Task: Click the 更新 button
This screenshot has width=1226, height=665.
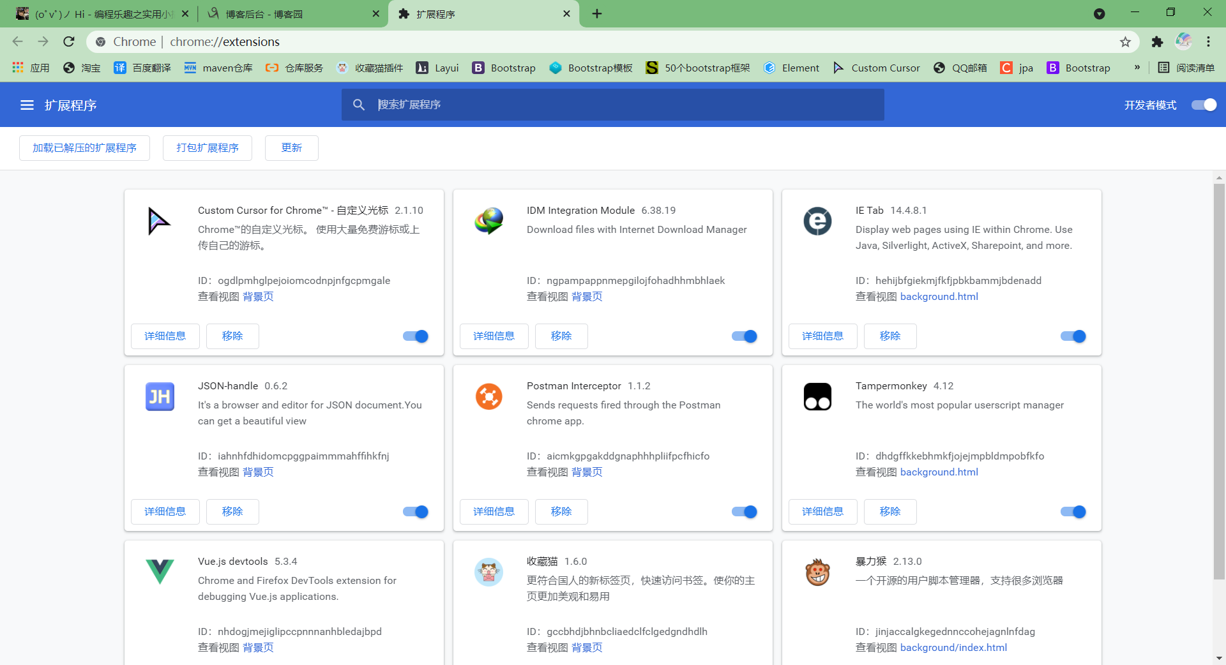Action: click(292, 148)
